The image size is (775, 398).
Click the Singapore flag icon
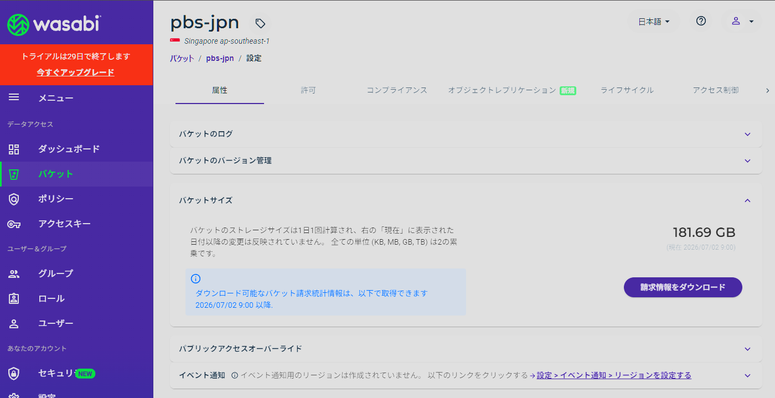tap(175, 41)
